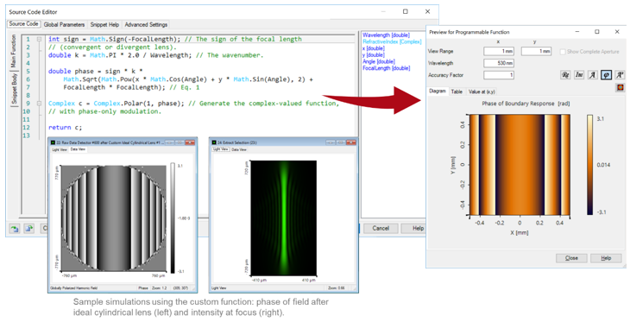Click the "return c;" code line
630x322 pixels.
pyautogui.click(x=65, y=128)
